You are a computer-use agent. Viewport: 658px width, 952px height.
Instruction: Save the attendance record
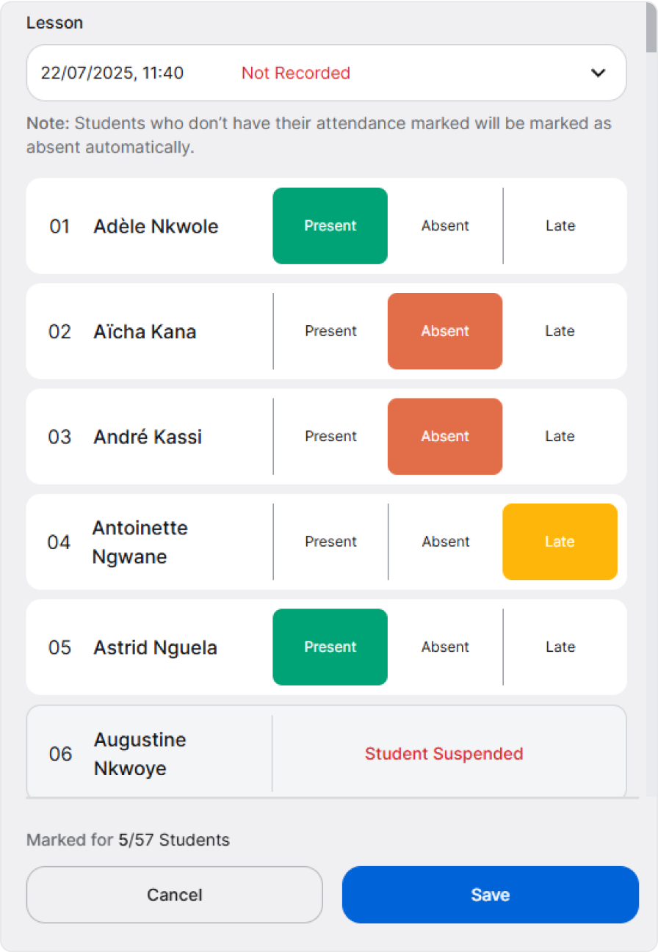point(490,895)
